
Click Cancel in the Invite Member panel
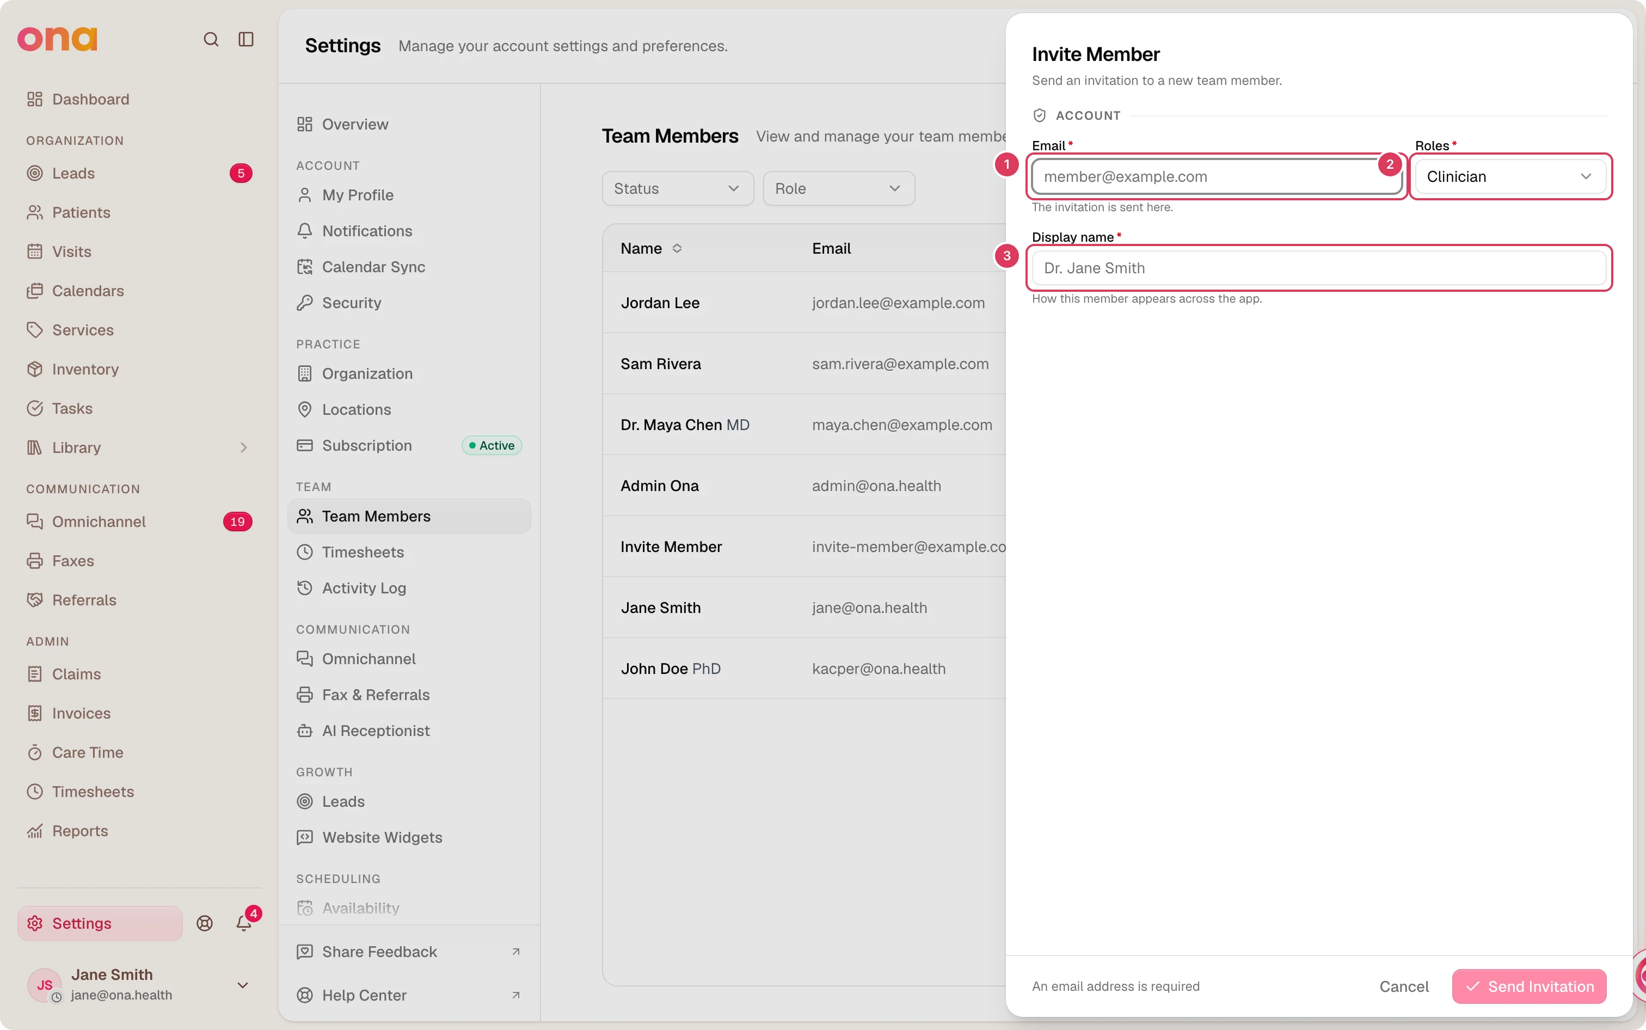coord(1404,986)
